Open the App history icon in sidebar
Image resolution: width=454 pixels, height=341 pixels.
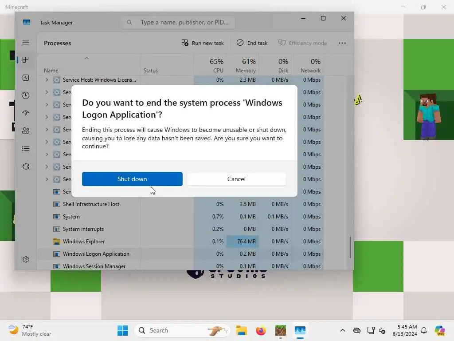coord(26,95)
